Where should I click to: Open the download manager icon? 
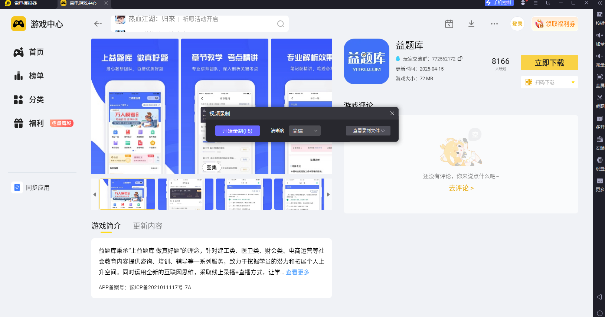tap(471, 24)
